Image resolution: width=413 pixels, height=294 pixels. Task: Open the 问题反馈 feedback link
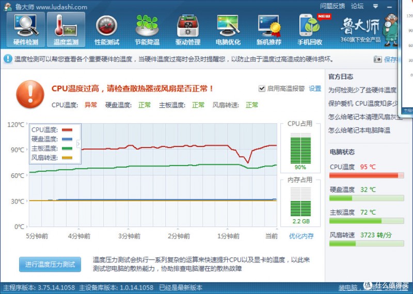point(332,6)
